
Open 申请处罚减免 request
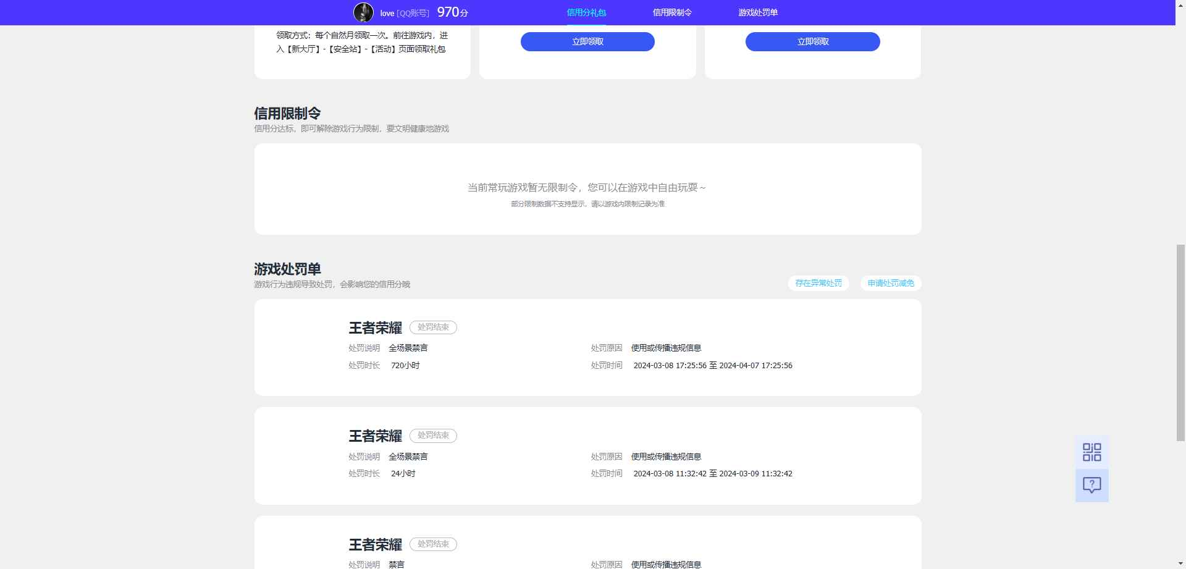tap(891, 283)
